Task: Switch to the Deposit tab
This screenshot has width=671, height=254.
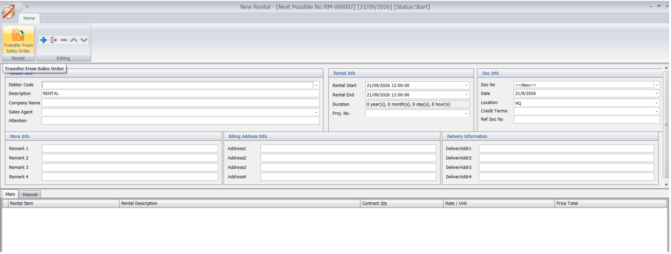Action: 30,195
